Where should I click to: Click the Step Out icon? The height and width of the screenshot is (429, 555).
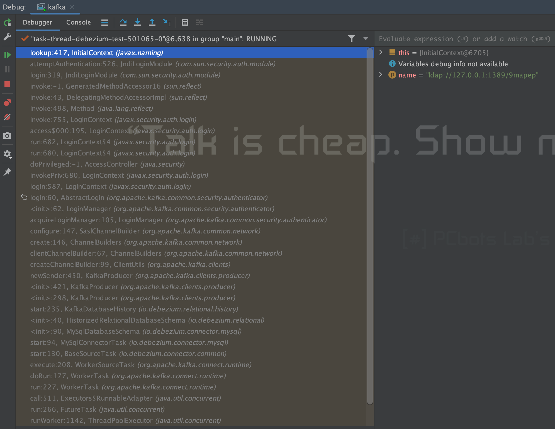click(152, 23)
